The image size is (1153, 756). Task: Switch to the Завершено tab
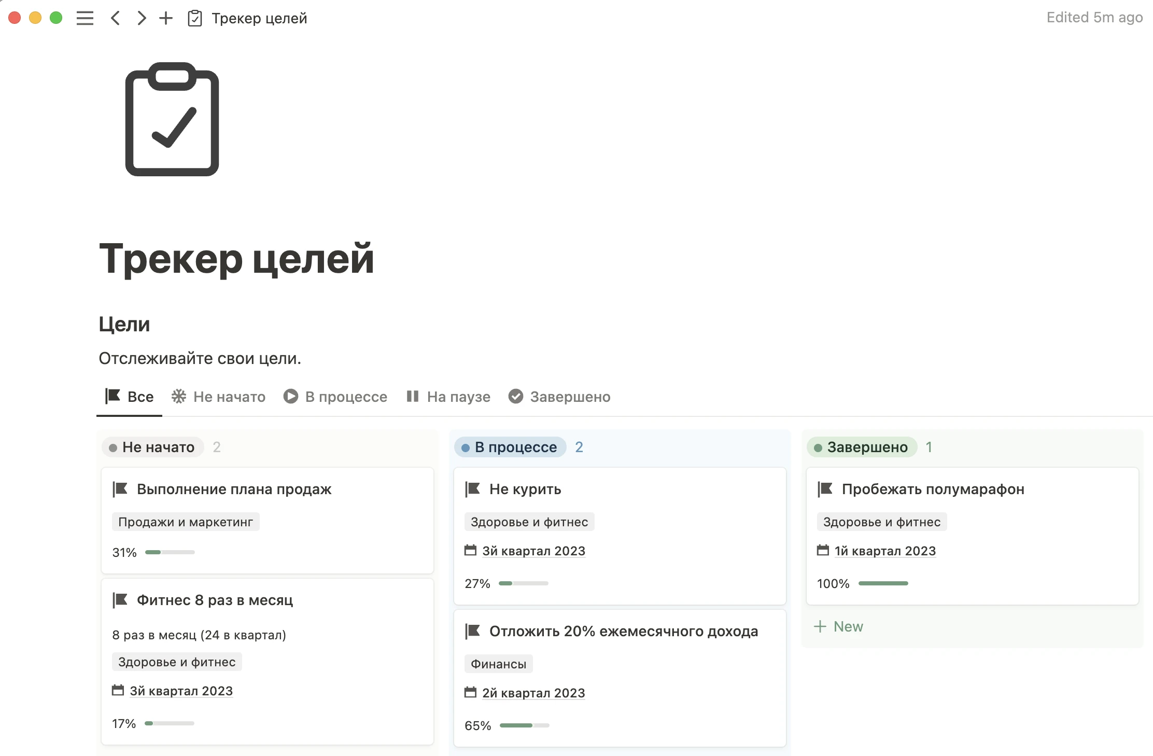(x=559, y=397)
